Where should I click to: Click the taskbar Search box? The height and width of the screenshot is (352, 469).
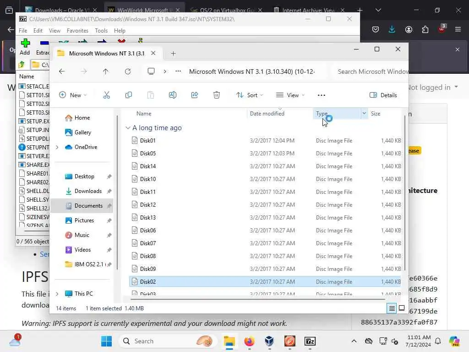point(168,341)
